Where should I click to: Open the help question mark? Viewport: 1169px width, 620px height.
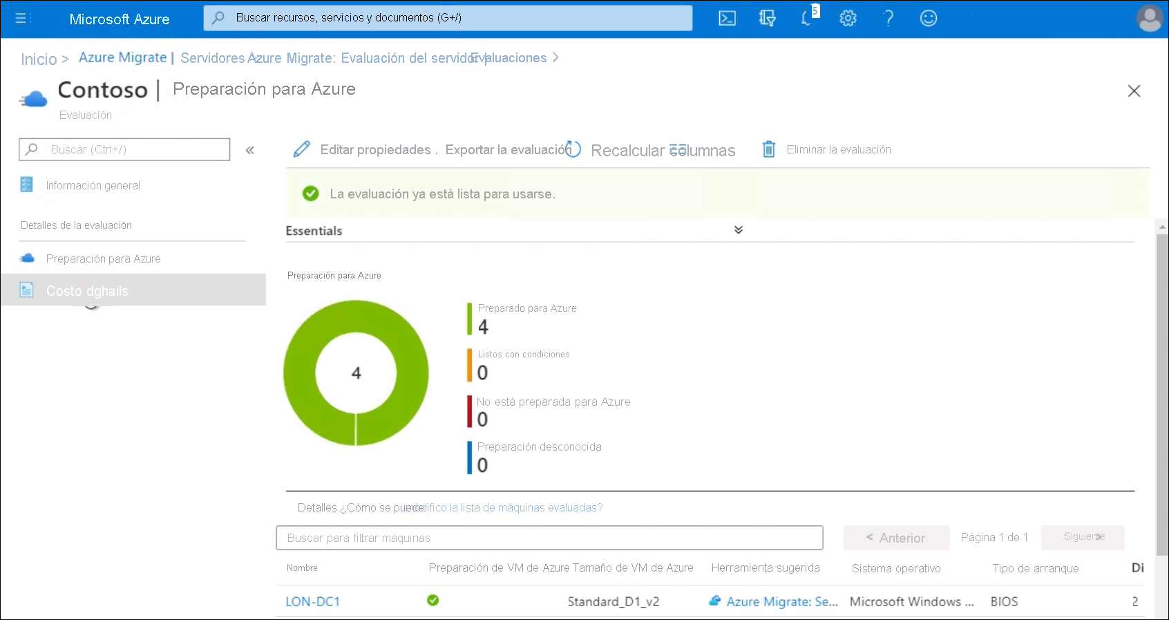888,19
